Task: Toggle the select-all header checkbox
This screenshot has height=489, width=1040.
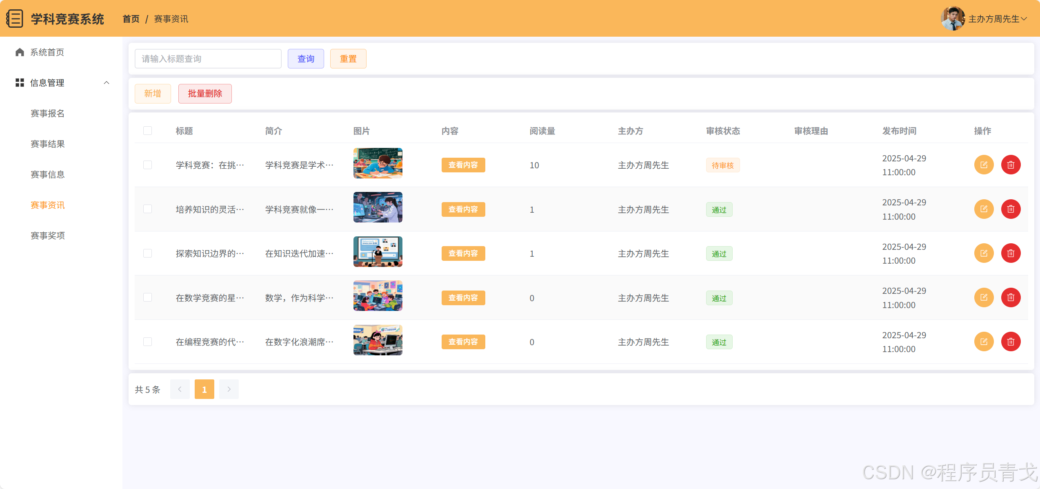Action: (148, 131)
